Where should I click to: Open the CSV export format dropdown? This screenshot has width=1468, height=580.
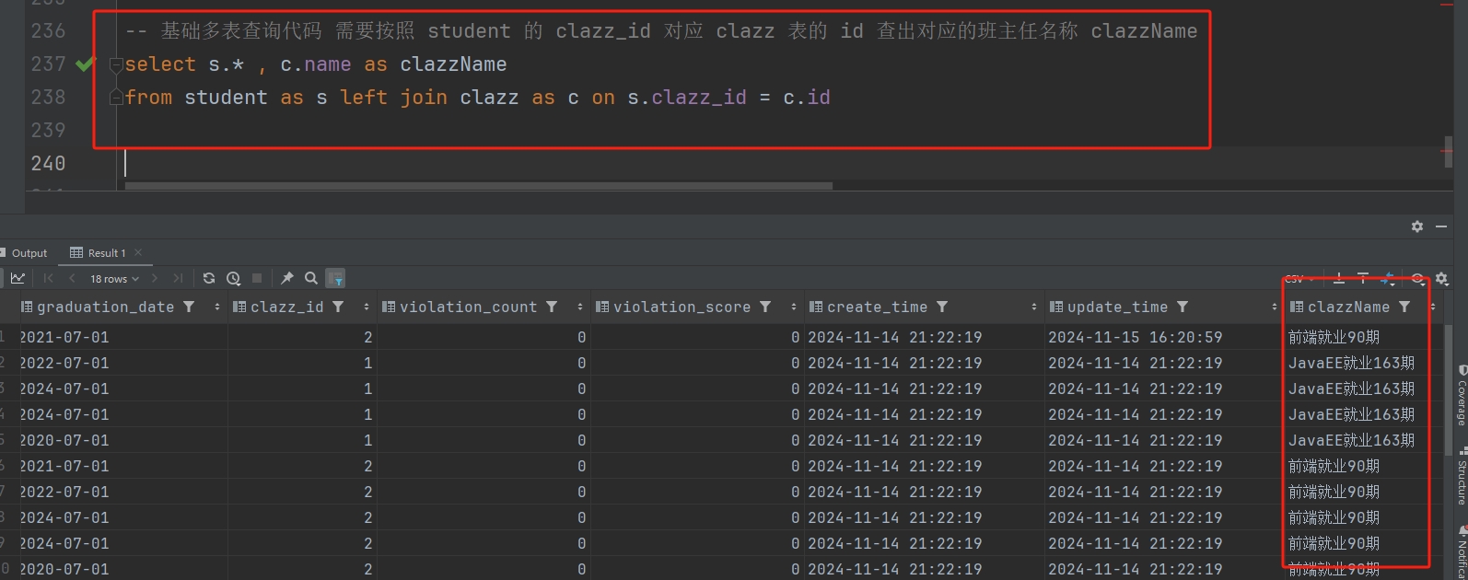coord(1299,279)
